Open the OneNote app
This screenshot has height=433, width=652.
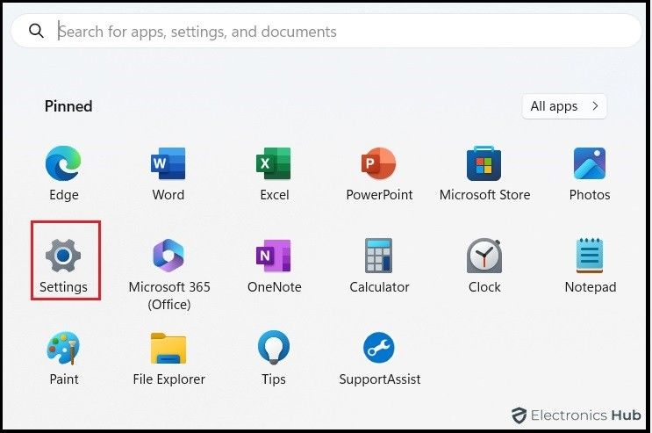coord(273,256)
